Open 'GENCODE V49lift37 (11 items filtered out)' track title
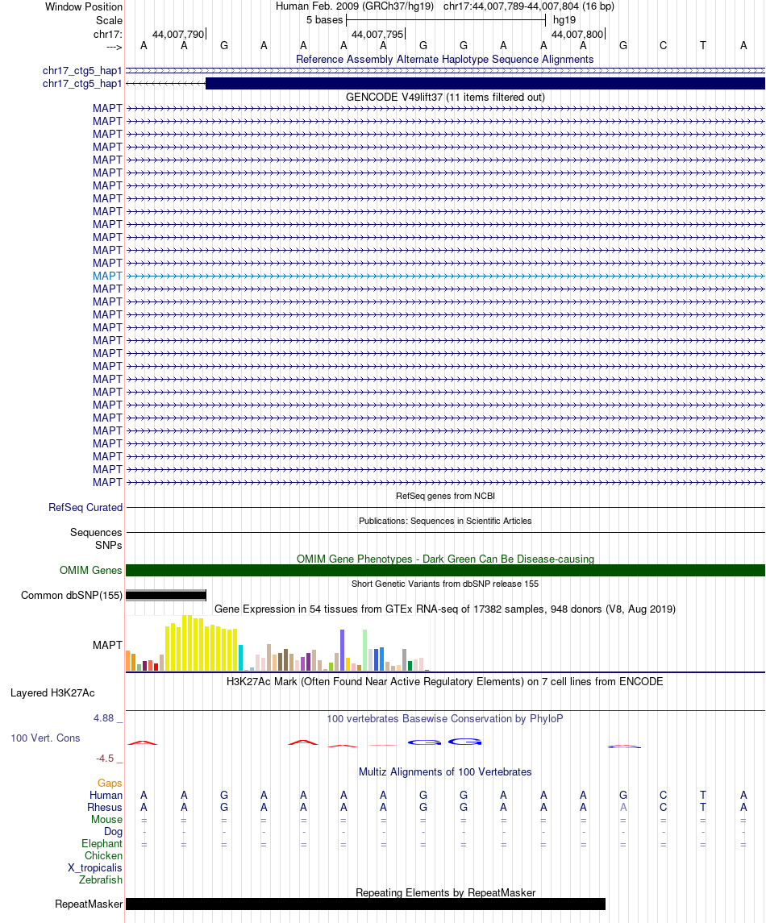The image size is (766, 923). (445, 97)
